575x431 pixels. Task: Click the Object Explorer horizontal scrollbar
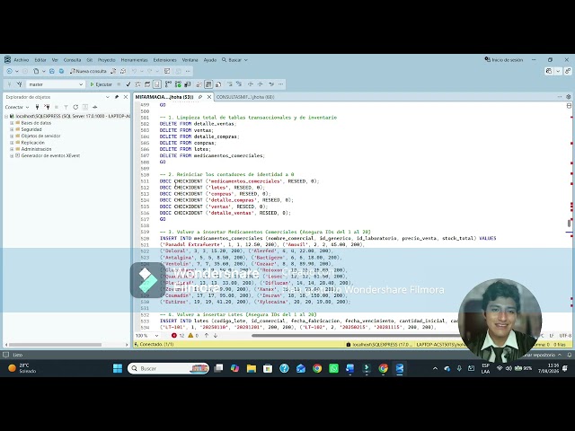coord(55,345)
